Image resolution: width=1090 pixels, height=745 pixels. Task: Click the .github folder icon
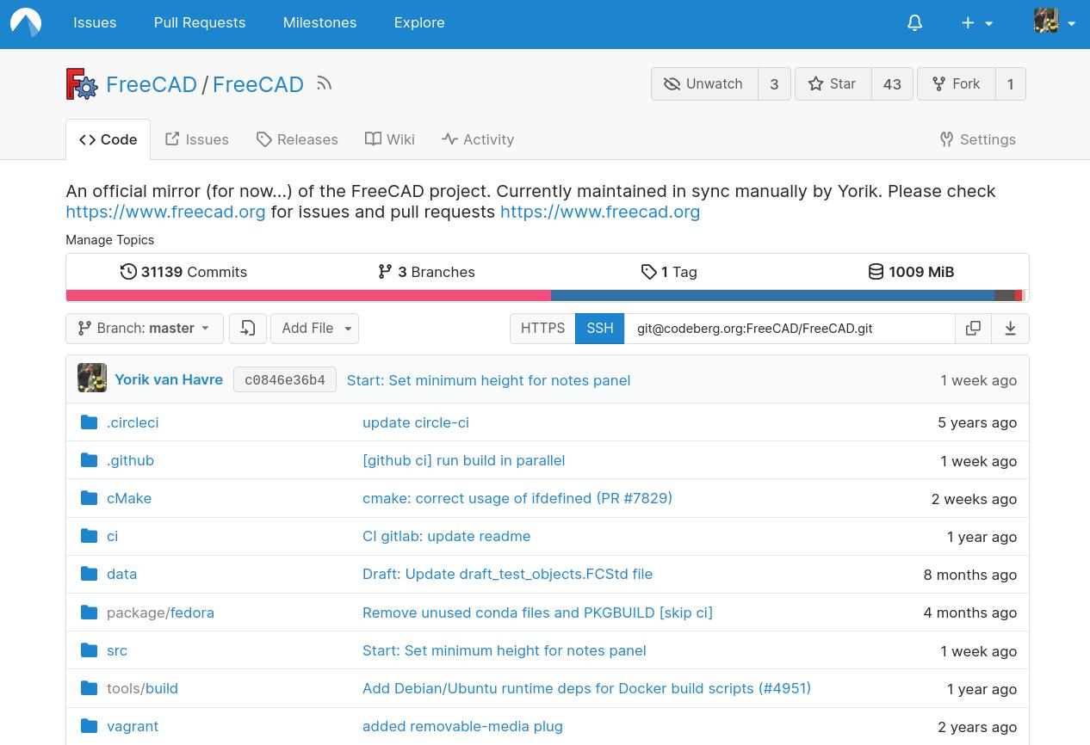click(89, 460)
